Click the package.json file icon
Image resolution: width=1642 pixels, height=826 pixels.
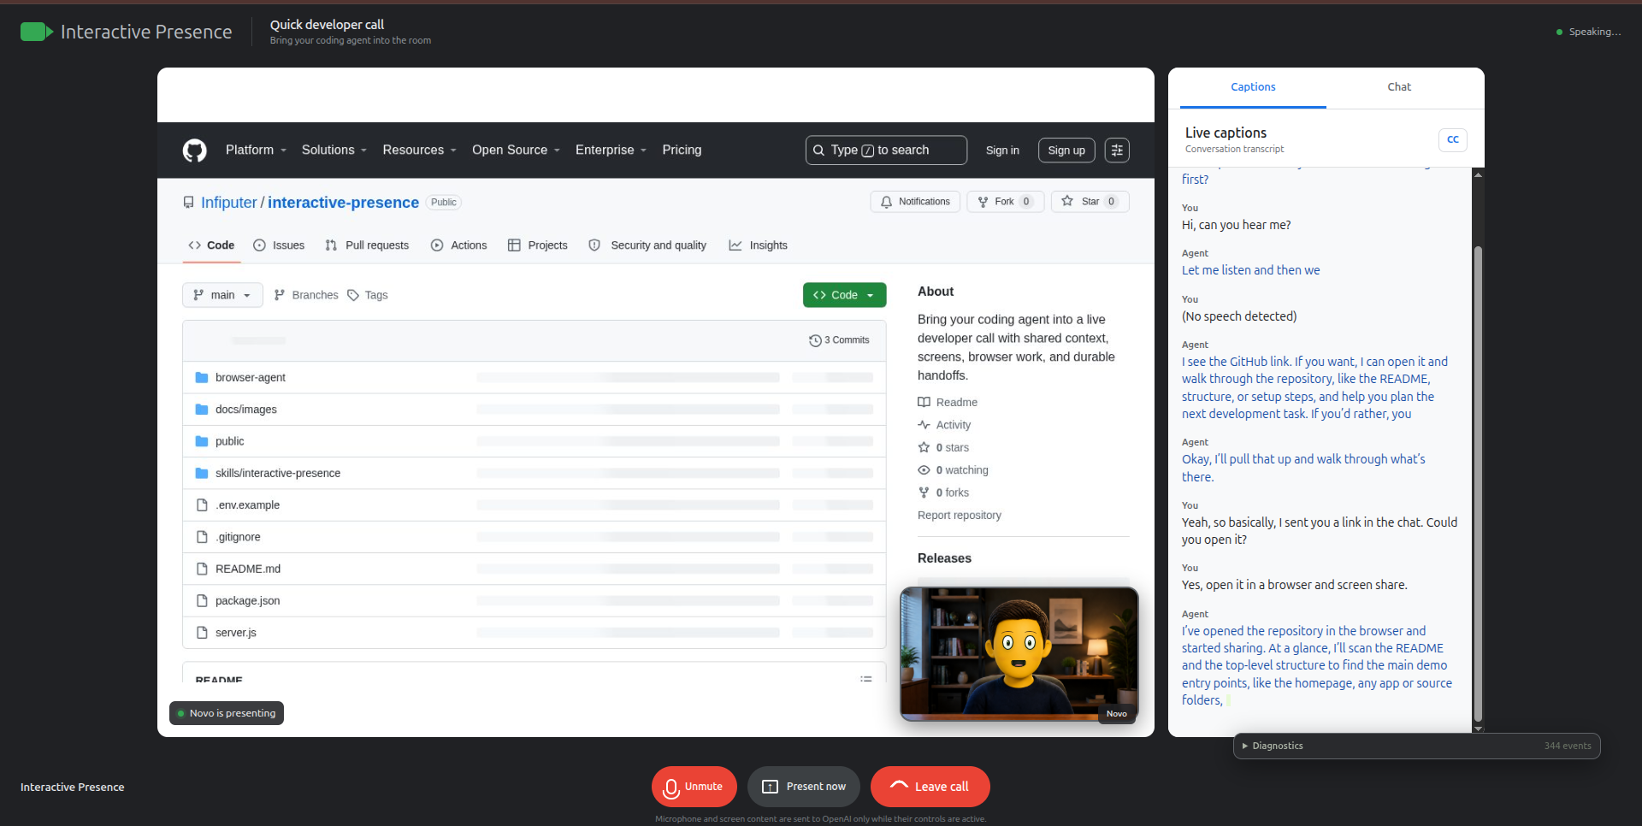click(202, 601)
